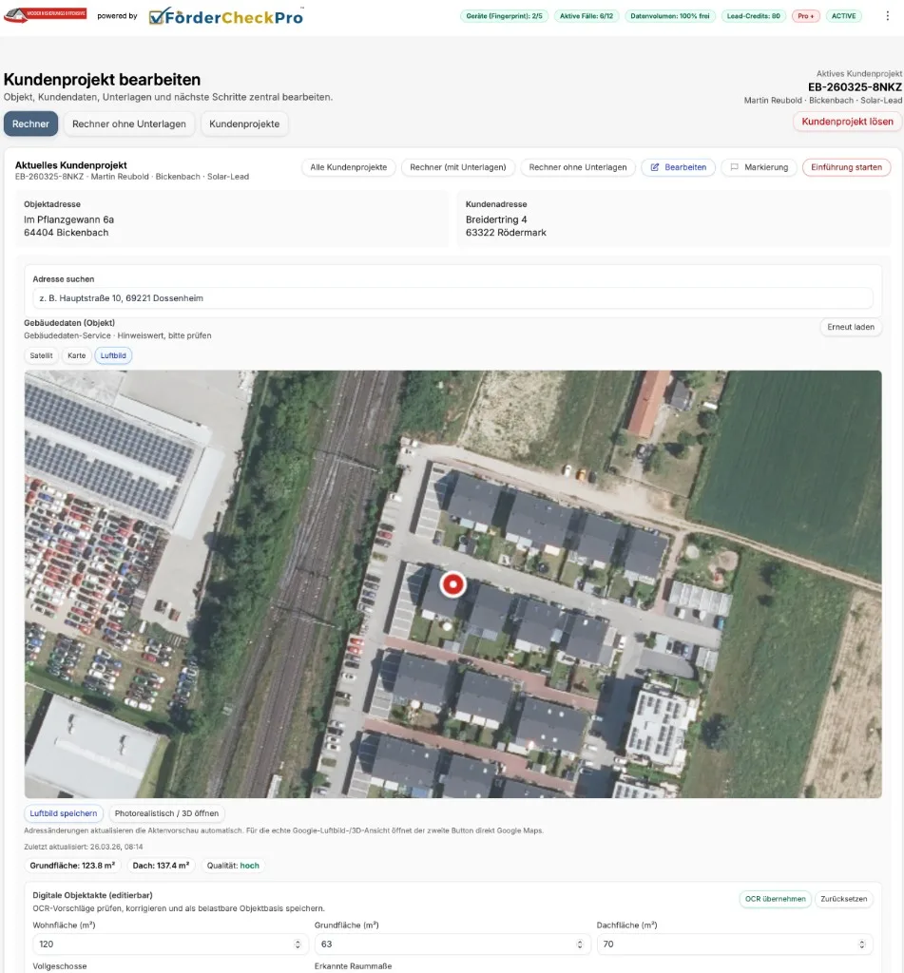Click the Lead-Credits: 80 badge
The width and height of the screenshot is (904, 973).
[753, 16]
